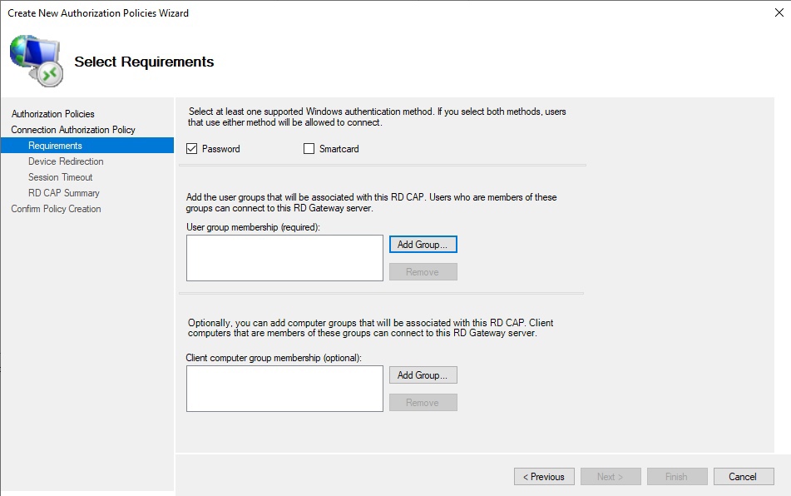The height and width of the screenshot is (496, 791).
Task: Add Group for client computer membership
Action: click(x=423, y=374)
